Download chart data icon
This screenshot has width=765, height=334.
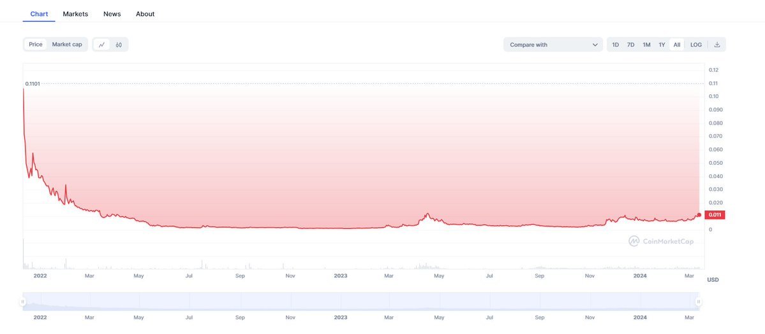(x=717, y=45)
